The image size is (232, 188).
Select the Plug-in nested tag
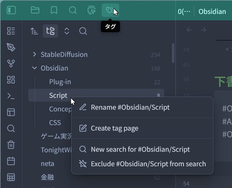click(x=60, y=82)
